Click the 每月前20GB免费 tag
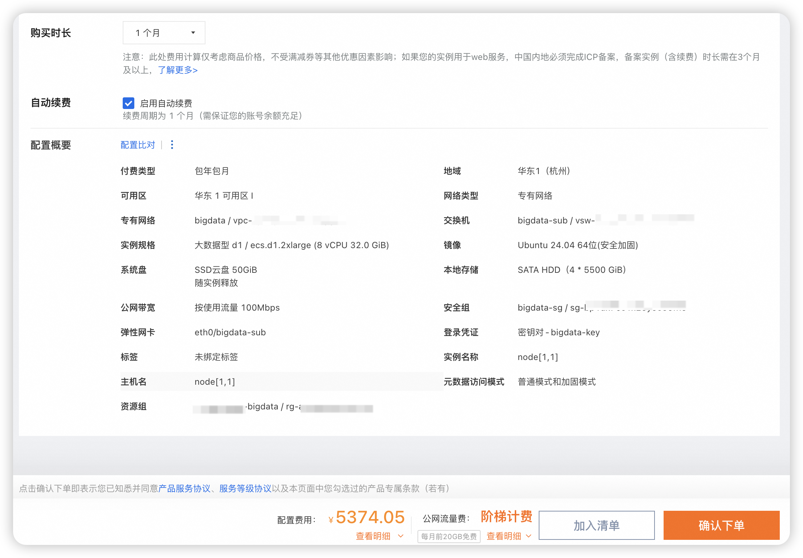This screenshot has width=803, height=558. [x=449, y=537]
